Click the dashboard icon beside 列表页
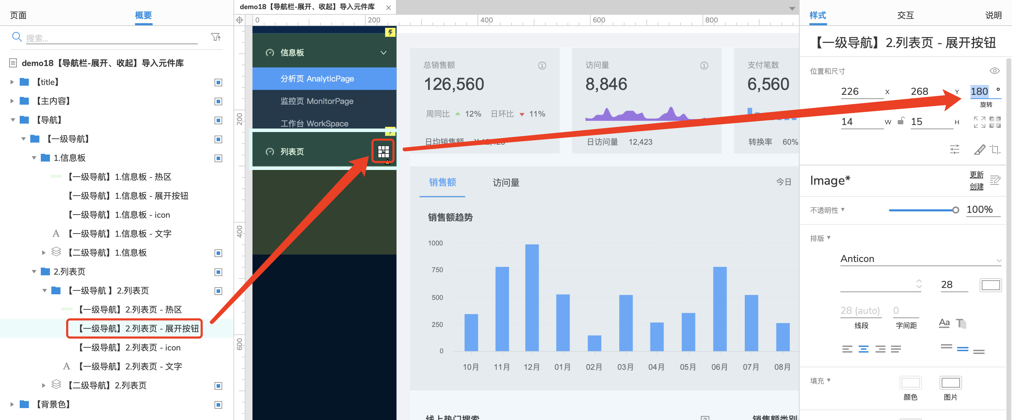 [269, 151]
